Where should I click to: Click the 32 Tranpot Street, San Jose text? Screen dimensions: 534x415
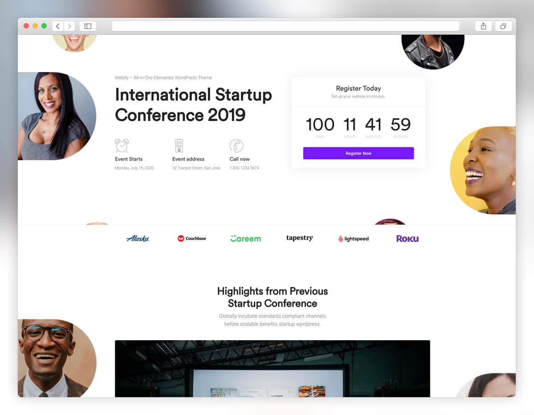tap(196, 168)
